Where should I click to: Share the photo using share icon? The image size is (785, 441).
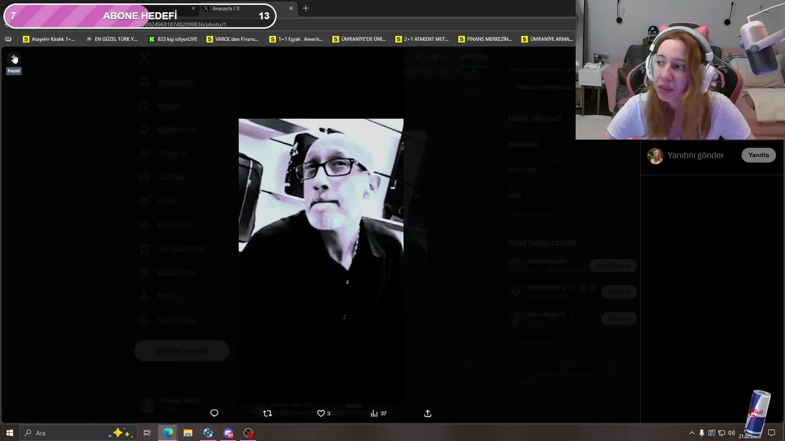coord(427,413)
